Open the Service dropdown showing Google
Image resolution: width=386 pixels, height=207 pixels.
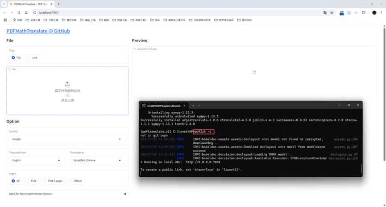click(x=67, y=139)
